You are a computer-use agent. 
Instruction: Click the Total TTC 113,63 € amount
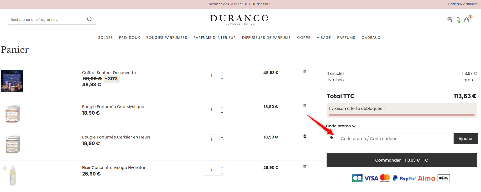click(465, 96)
